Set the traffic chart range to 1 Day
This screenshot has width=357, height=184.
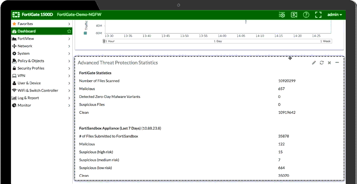(x=218, y=42)
